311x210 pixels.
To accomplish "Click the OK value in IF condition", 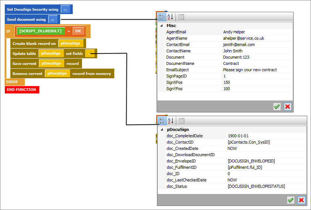I will click(x=78, y=31).
